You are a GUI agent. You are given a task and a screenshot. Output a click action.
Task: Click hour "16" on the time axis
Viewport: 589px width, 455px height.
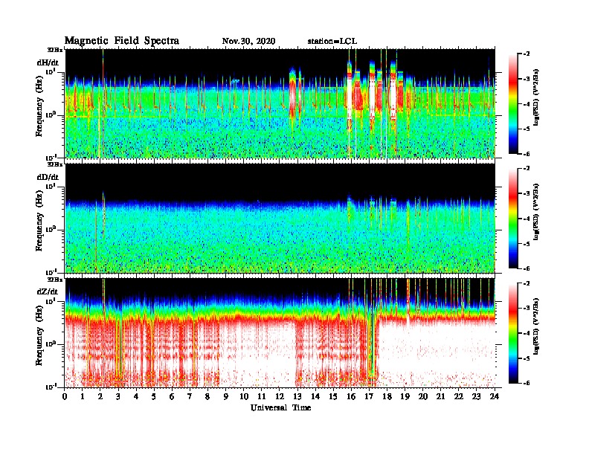[351, 396]
